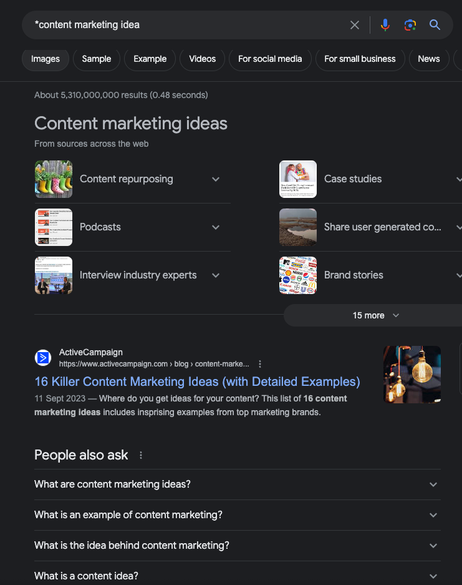Open Google Lens image search
The width and height of the screenshot is (462, 585).
point(410,25)
